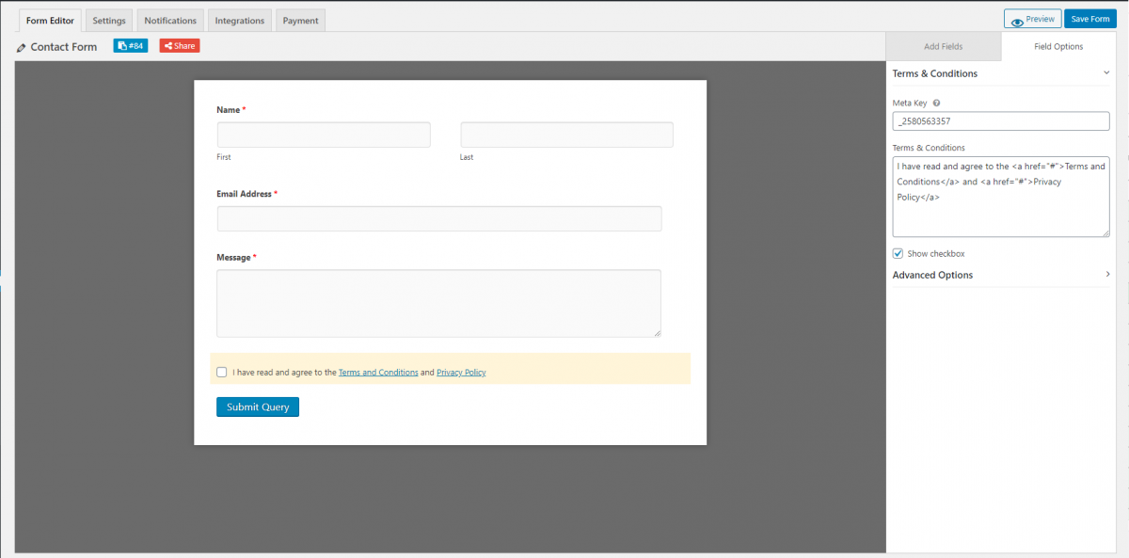
Task: Open the Payment tab
Action: (x=300, y=21)
